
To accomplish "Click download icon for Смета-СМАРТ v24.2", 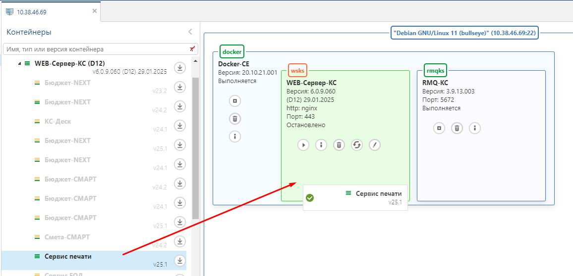I will tap(180, 242).
